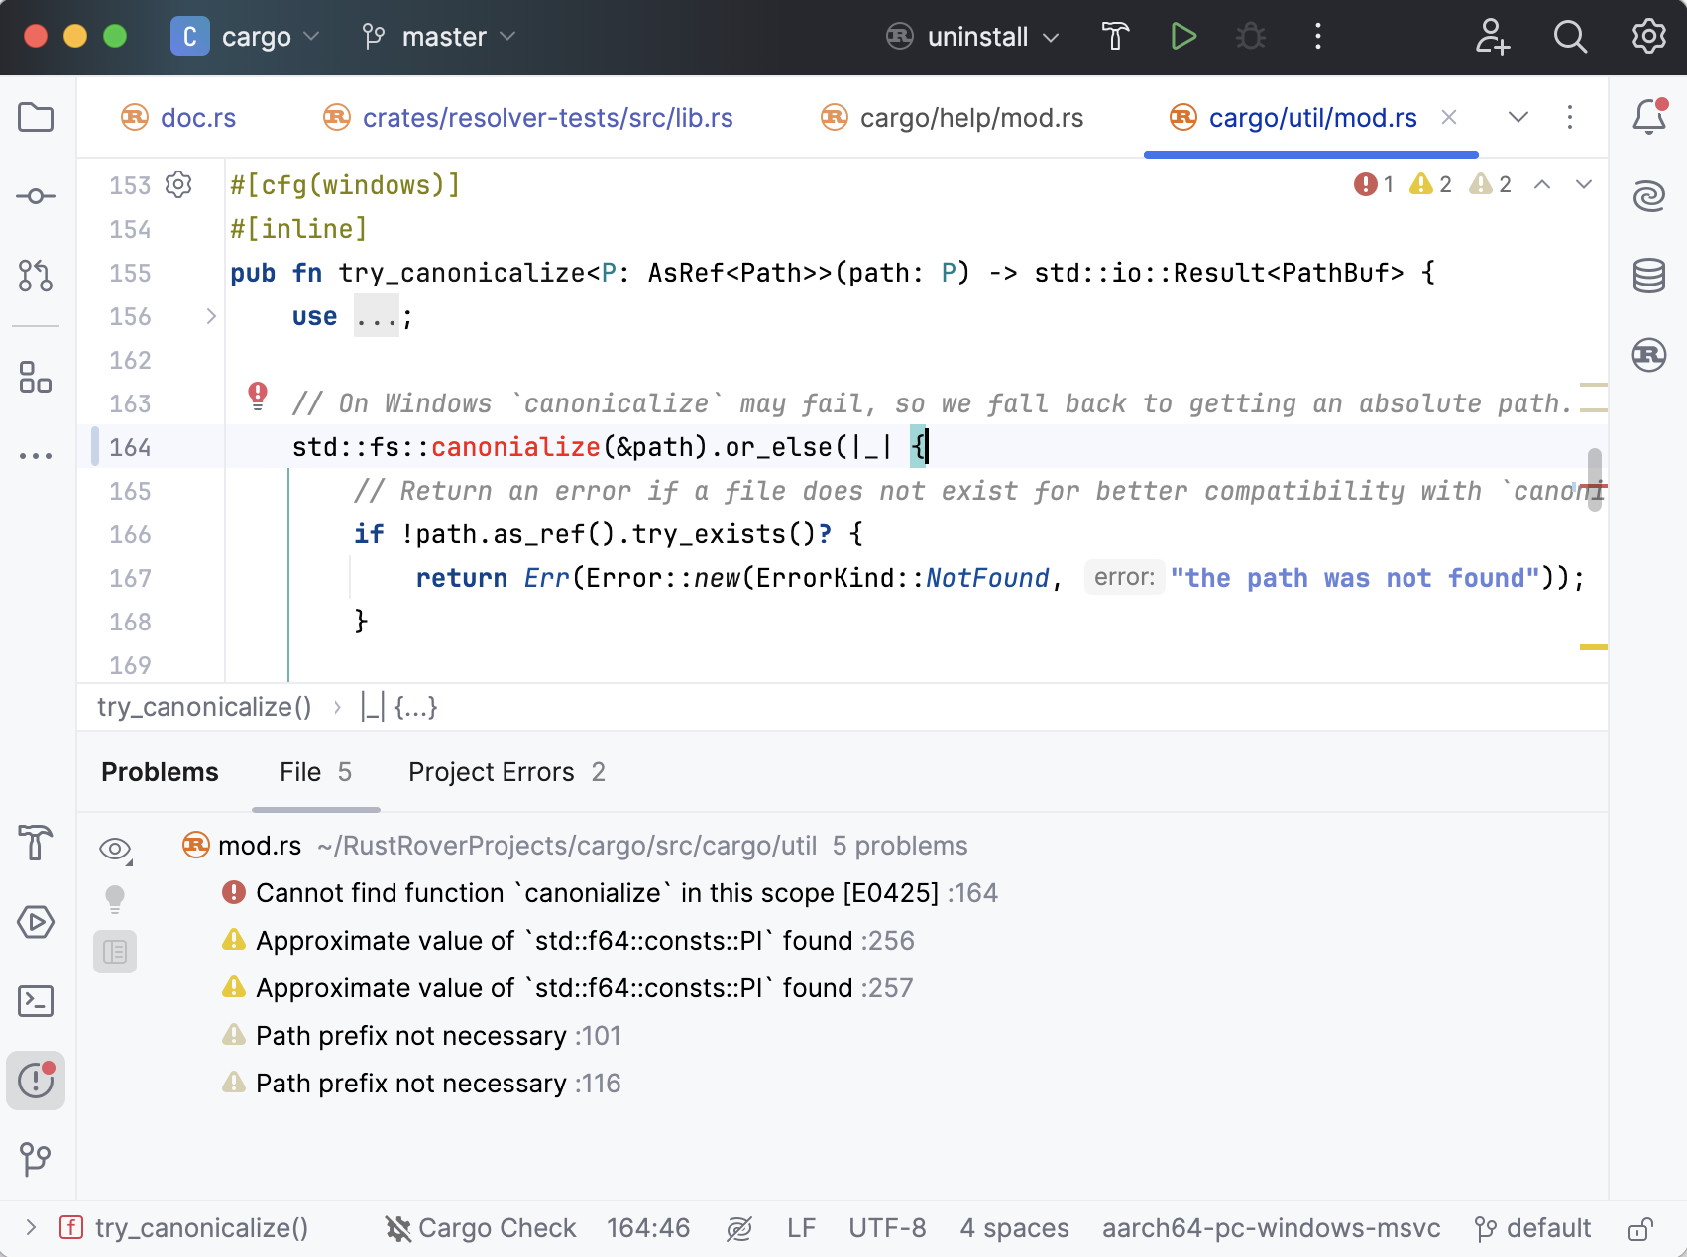Viewport: 1687px width, 1257px height.
Task: Toggle the editor preview panel button
Action: [x=115, y=952]
